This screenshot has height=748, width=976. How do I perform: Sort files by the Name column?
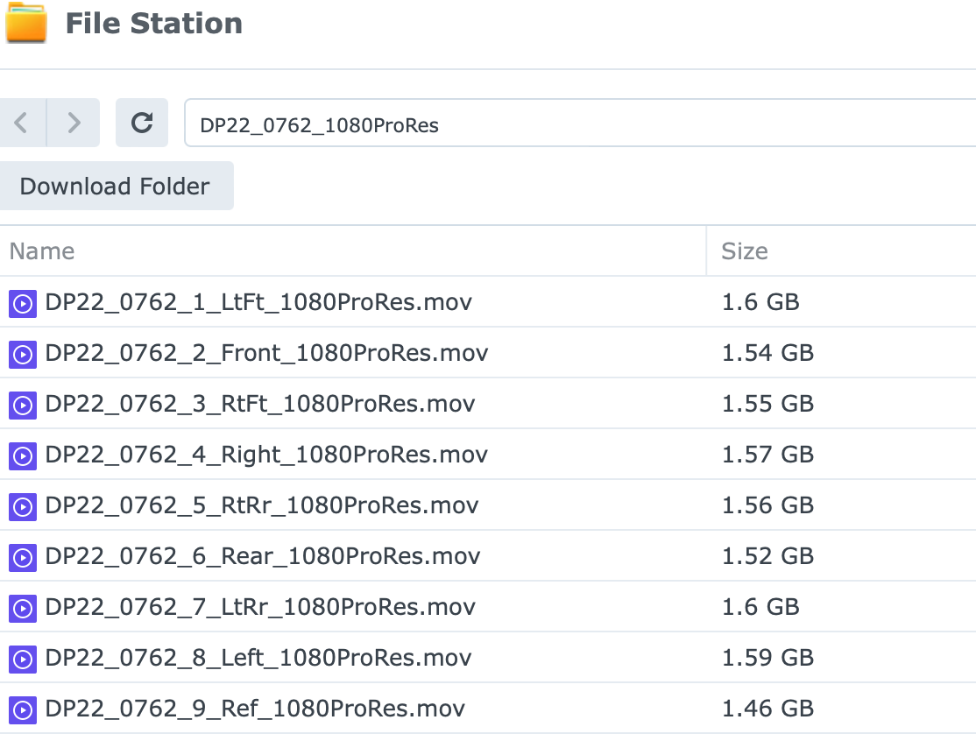[x=41, y=251]
